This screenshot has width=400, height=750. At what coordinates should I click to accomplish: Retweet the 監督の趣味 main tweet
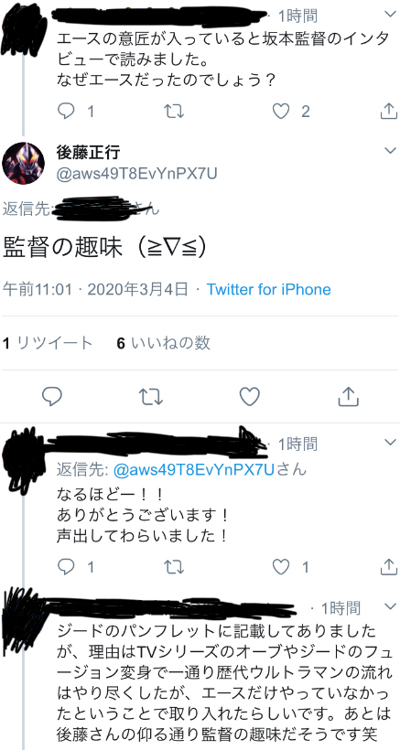(151, 397)
